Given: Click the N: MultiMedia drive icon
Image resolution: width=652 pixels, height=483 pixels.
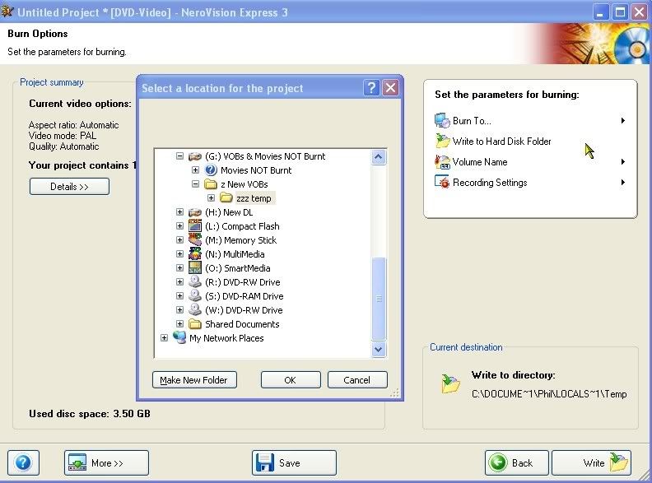Looking at the screenshot, I should tap(195, 254).
